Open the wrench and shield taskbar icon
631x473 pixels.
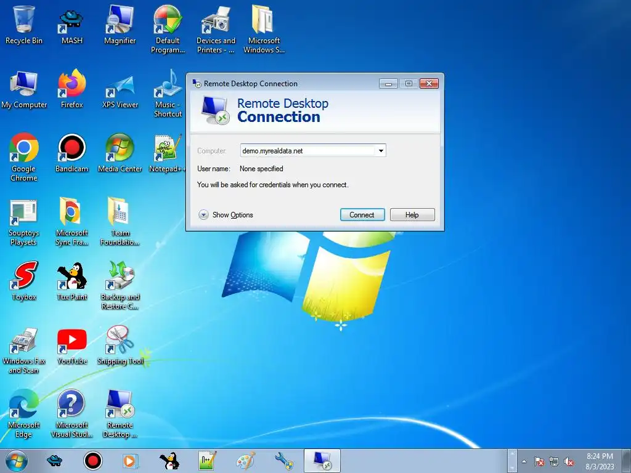click(284, 461)
